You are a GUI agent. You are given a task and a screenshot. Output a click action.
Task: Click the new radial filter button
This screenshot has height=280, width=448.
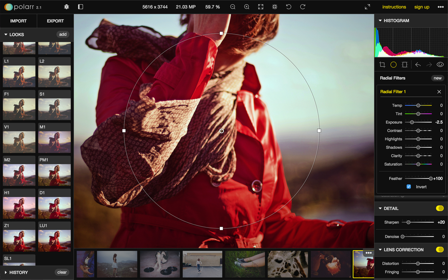[x=437, y=78]
